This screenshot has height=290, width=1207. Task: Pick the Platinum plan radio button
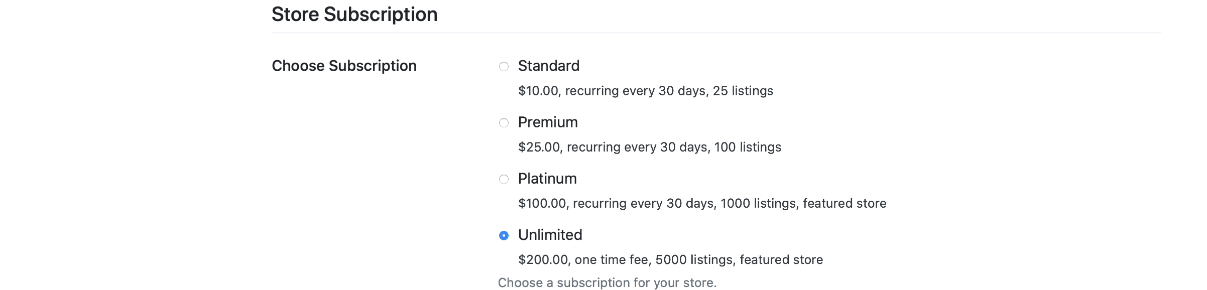(x=504, y=179)
